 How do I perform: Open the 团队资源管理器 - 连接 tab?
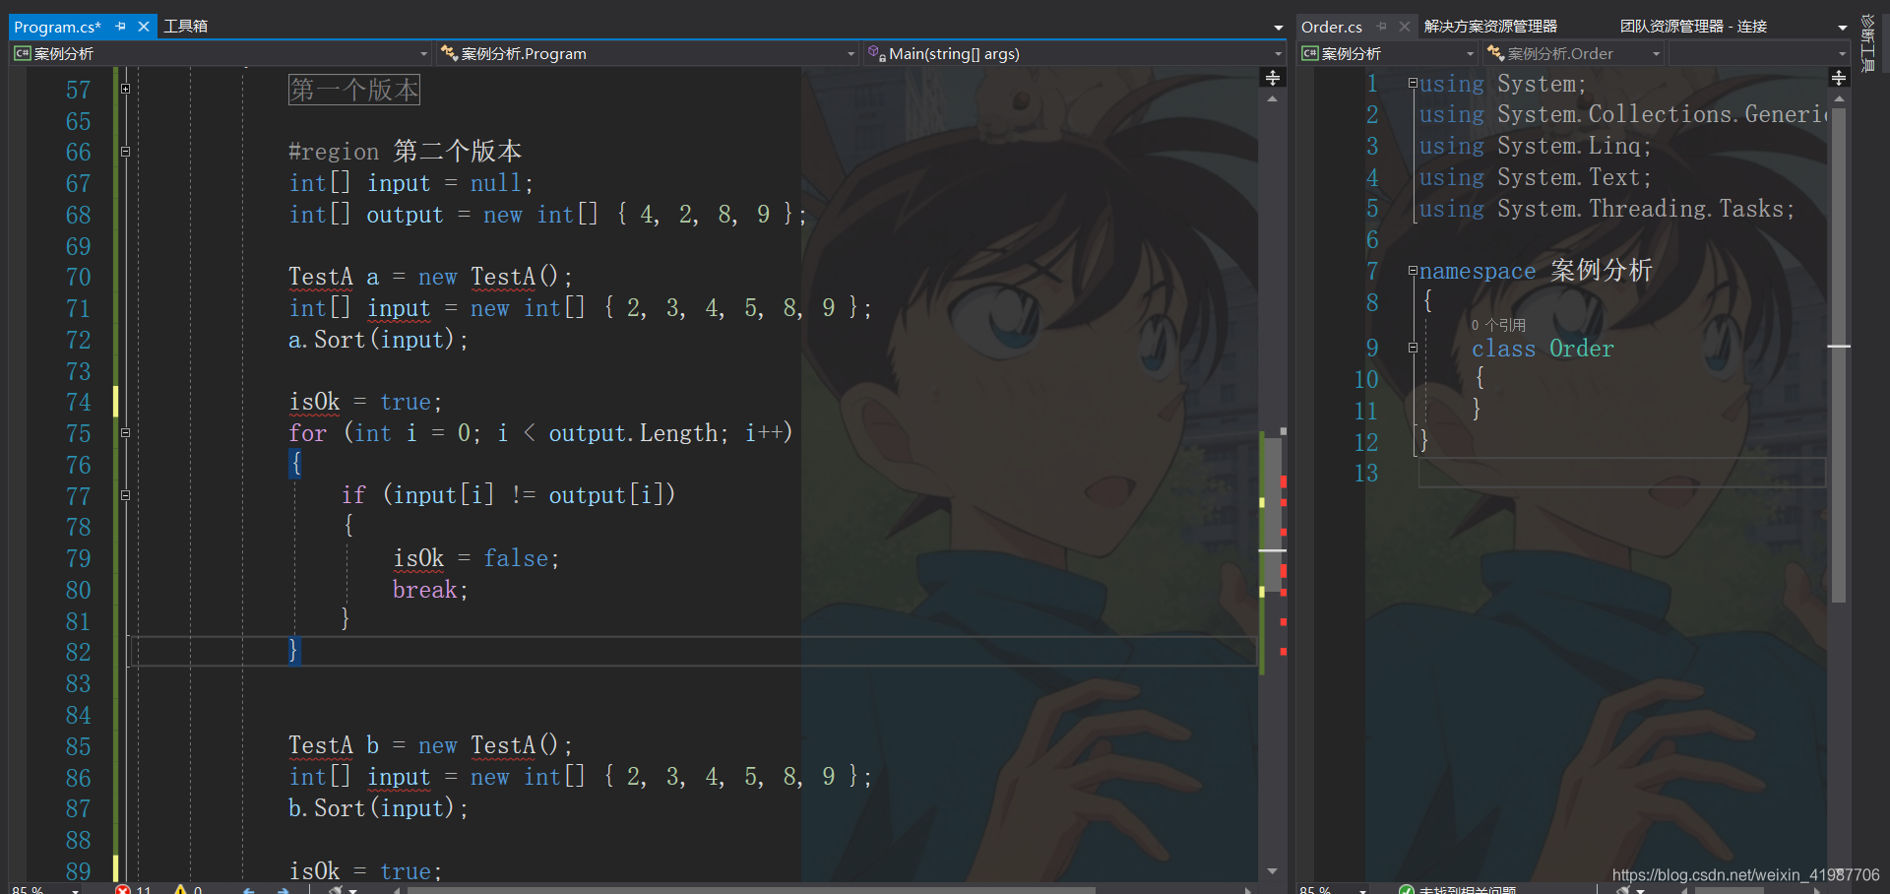[x=1693, y=26]
